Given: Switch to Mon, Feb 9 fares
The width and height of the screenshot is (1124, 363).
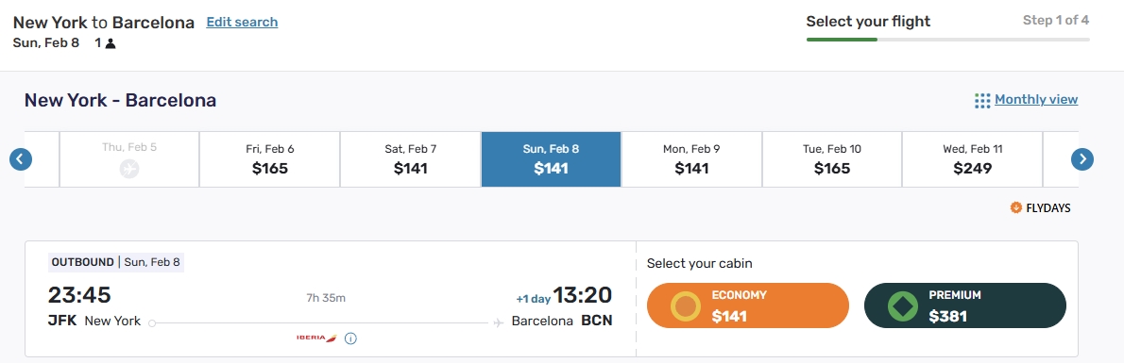Looking at the screenshot, I should [x=691, y=159].
